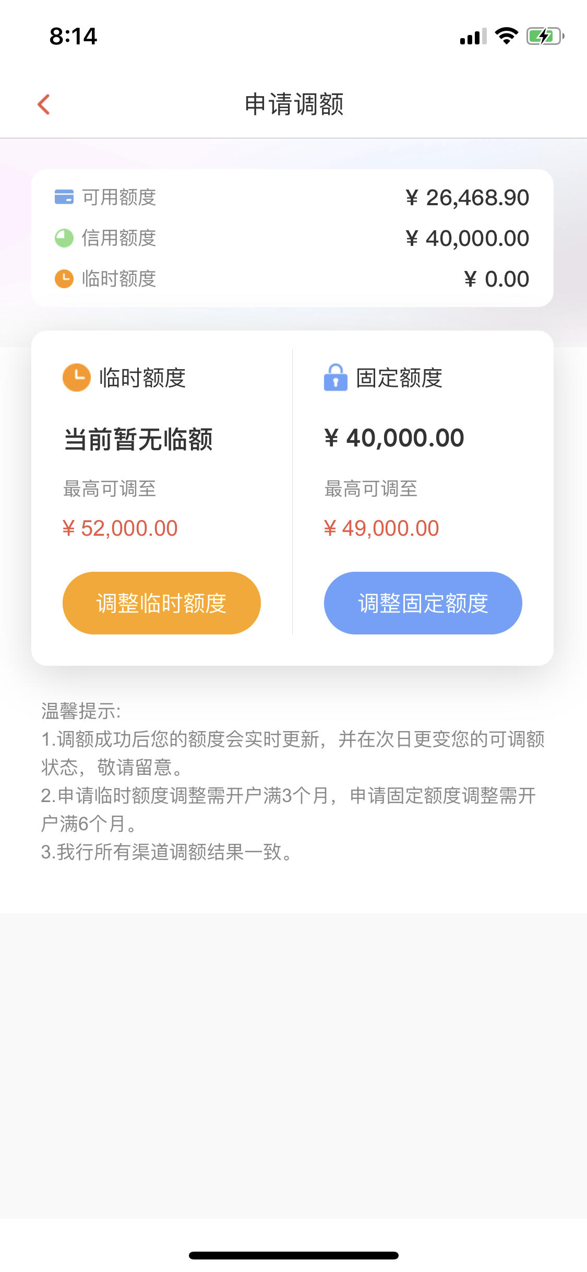Screen dimensions: 587x1272
Task: Tap the home indicator bar at bottom
Action: [294, 1255]
